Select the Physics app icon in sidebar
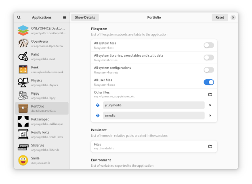Image resolution: width=252 pixels, height=184 pixels. point(23,83)
